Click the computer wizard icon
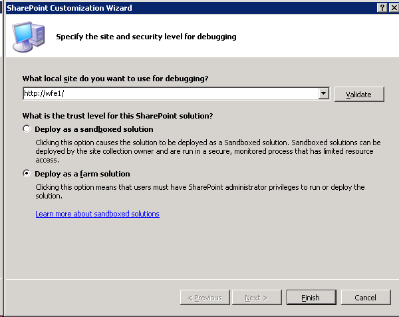The width and height of the screenshot is (399, 317). pyautogui.click(x=29, y=37)
